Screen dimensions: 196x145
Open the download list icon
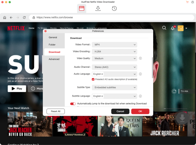[x=98, y=8]
